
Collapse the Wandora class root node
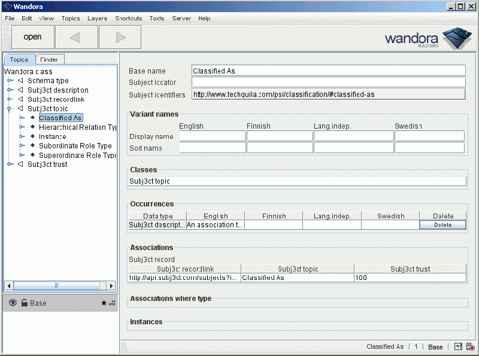pos(27,71)
